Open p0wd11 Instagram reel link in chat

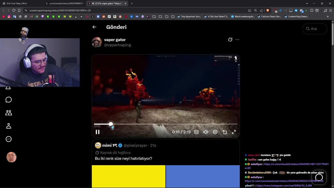click(284, 186)
